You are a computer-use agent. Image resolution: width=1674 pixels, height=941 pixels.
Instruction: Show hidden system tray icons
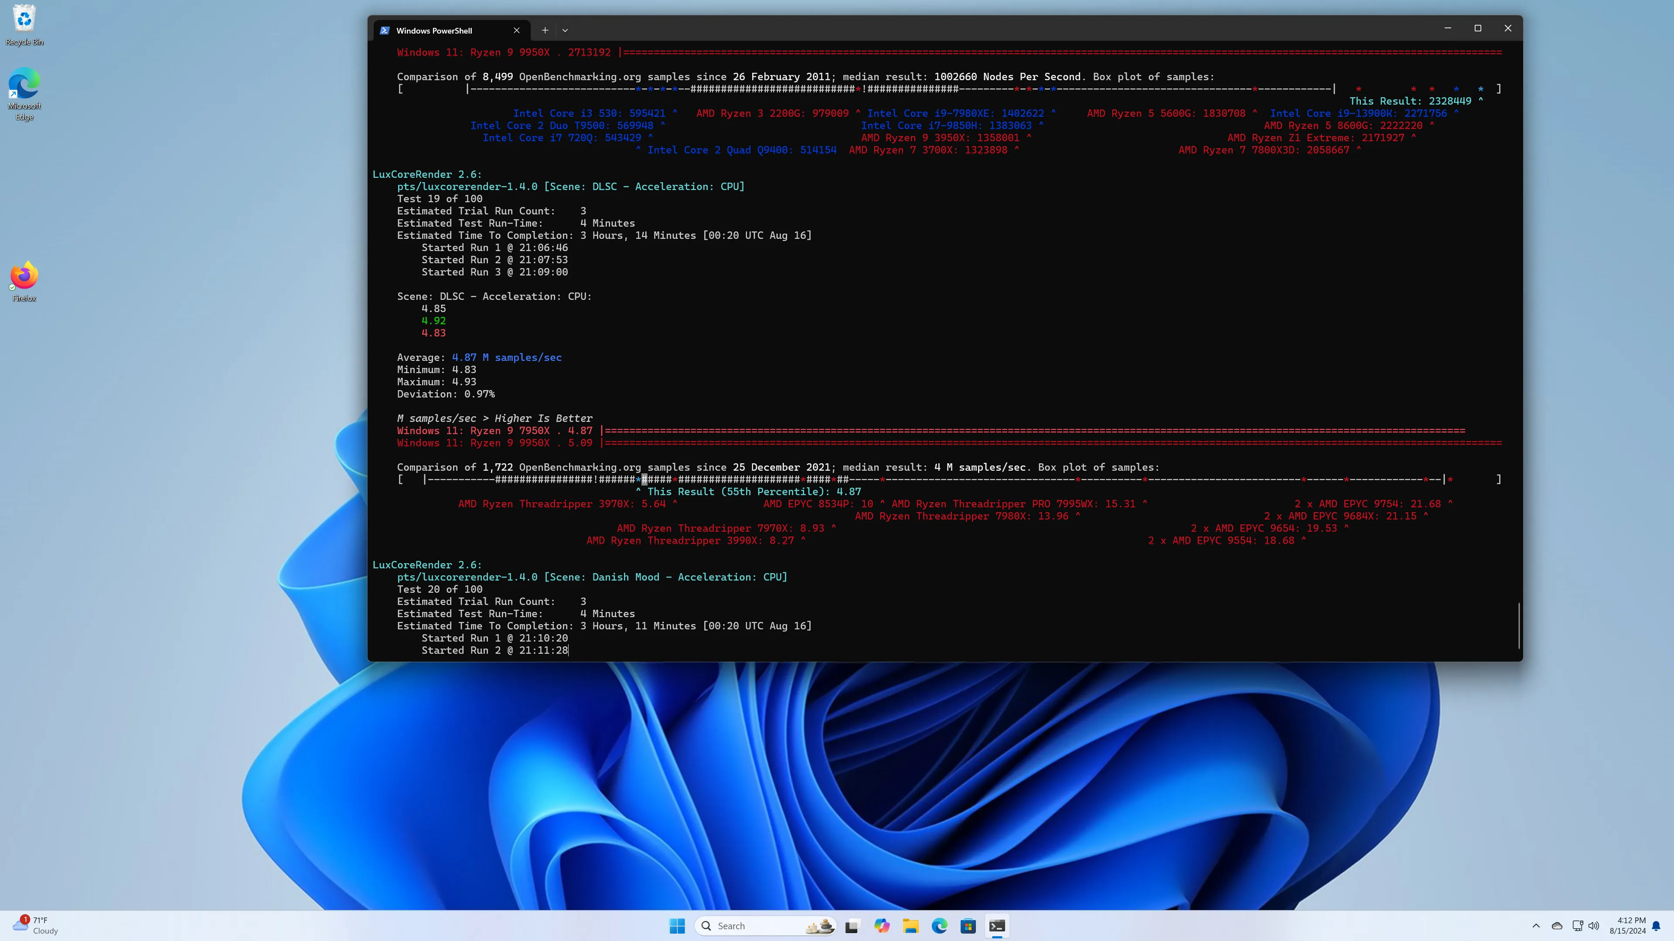tap(1536, 926)
